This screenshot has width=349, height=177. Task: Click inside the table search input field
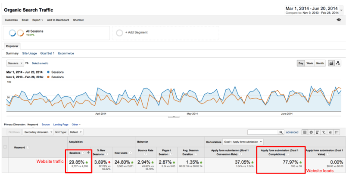coord(263,132)
